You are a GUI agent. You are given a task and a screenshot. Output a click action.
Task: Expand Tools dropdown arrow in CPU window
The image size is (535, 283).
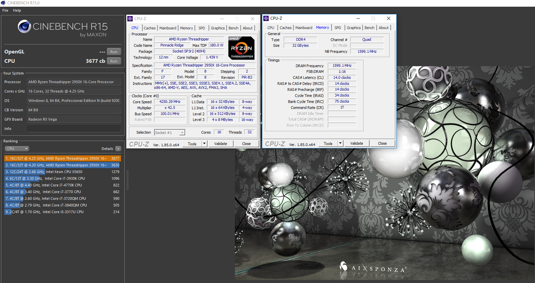click(204, 144)
